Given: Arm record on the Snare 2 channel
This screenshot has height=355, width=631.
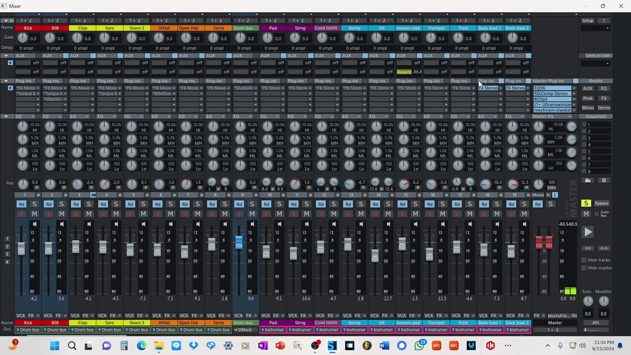Looking at the screenshot, I should [131, 214].
